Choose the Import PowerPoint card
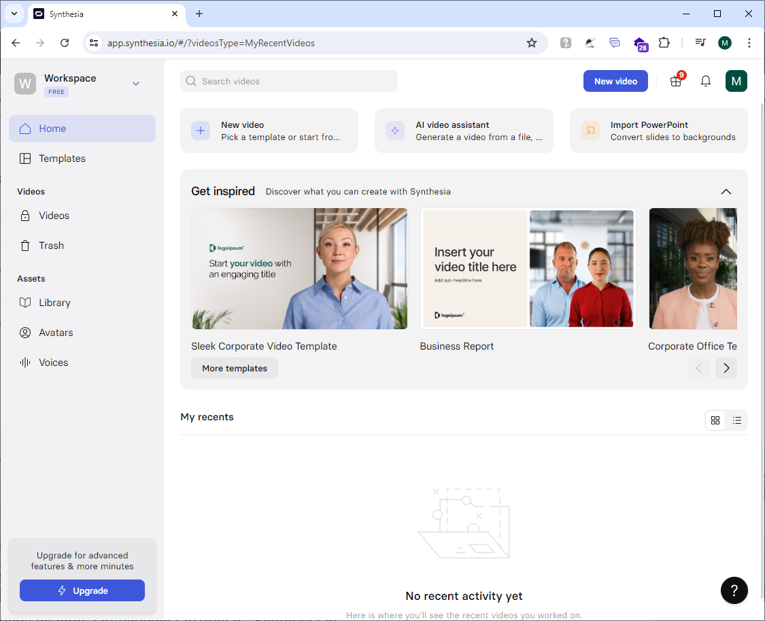Screen dimensions: 765x621 coord(659,131)
